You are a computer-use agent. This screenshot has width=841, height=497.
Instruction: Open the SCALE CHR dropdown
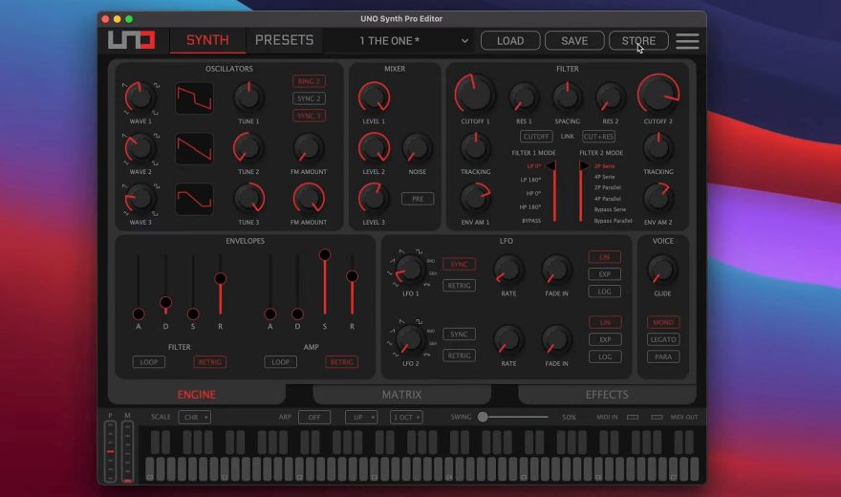pyautogui.click(x=194, y=417)
